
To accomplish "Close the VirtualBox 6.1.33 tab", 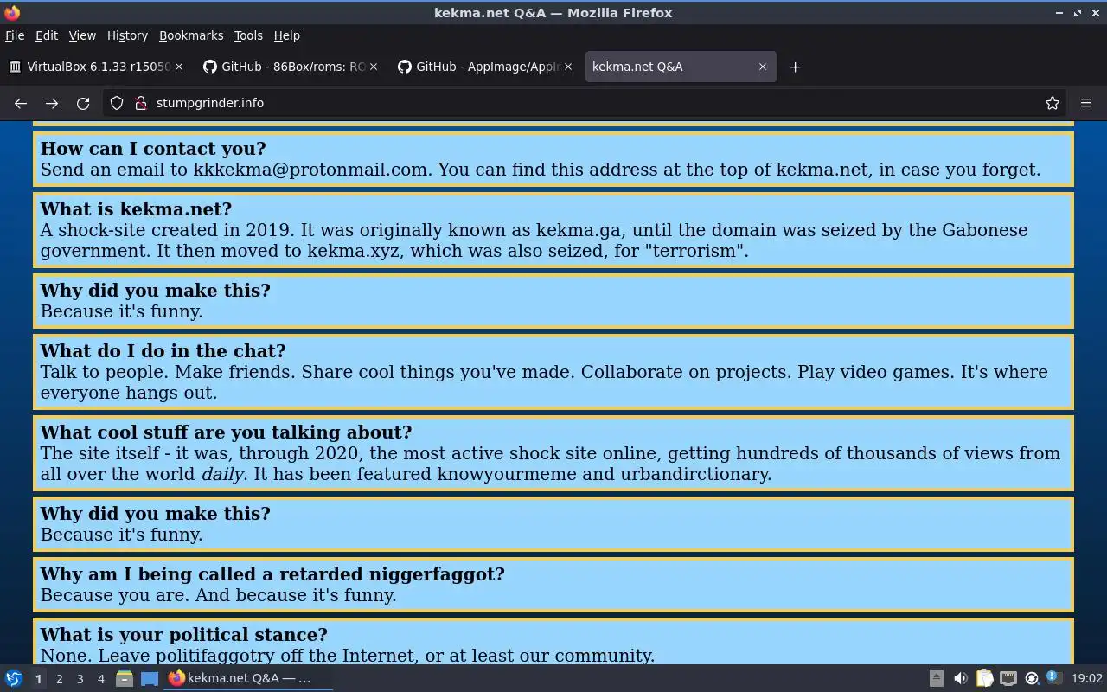I will pyautogui.click(x=179, y=67).
